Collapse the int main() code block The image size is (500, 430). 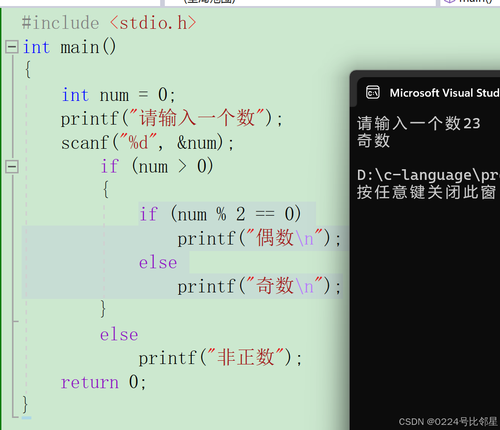point(12,47)
